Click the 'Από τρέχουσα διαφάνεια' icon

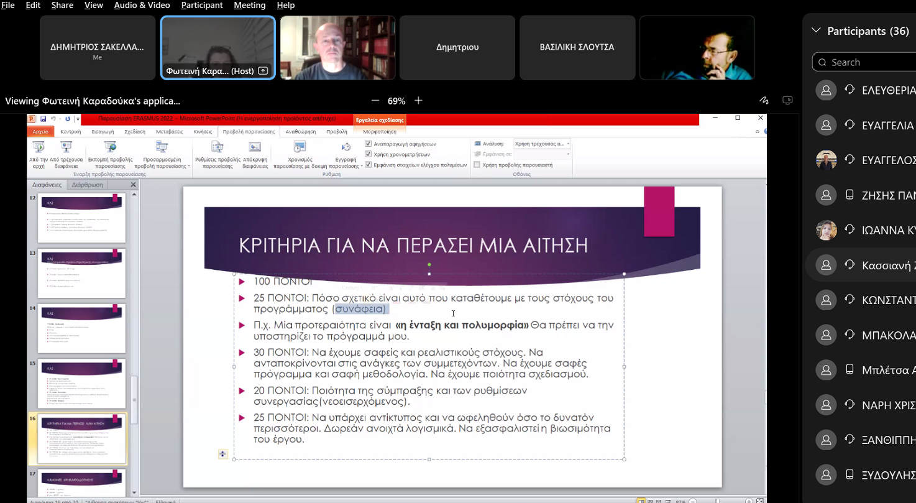point(66,148)
